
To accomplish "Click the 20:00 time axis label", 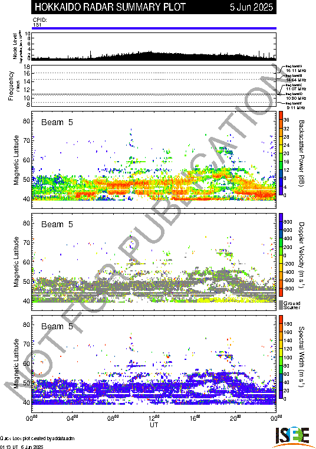I will [236, 418].
